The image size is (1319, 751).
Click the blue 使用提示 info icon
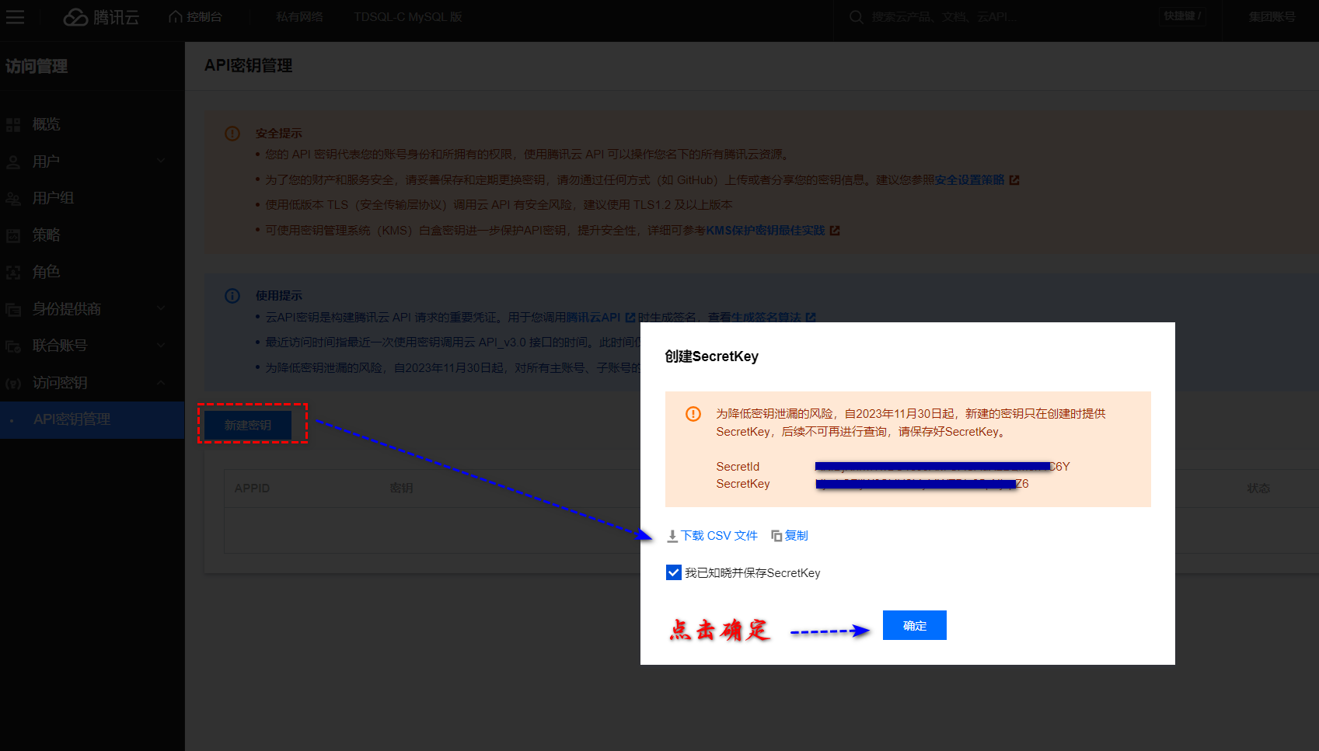point(232,296)
